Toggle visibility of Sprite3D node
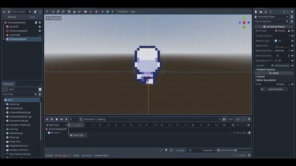Screen dimensions: 296x166 (x=40, y=27)
